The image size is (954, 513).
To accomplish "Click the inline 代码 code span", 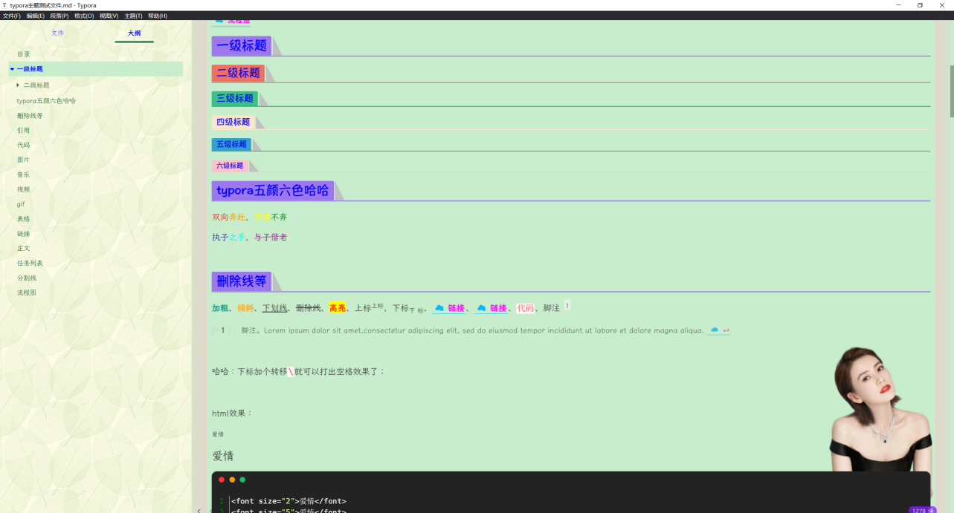I will coord(526,308).
